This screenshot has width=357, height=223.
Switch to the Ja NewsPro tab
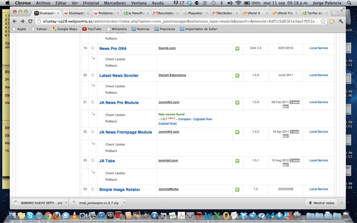pyautogui.click(x=136, y=13)
